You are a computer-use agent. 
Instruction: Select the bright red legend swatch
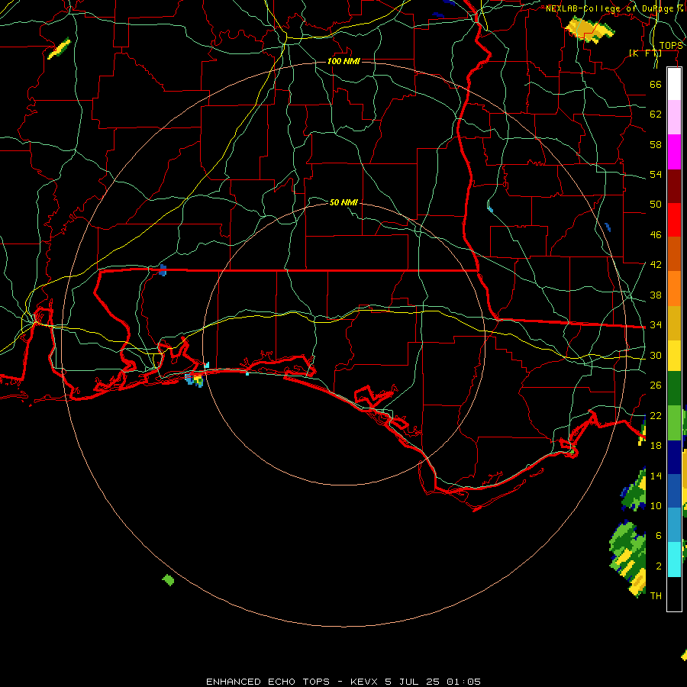tap(674, 220)
